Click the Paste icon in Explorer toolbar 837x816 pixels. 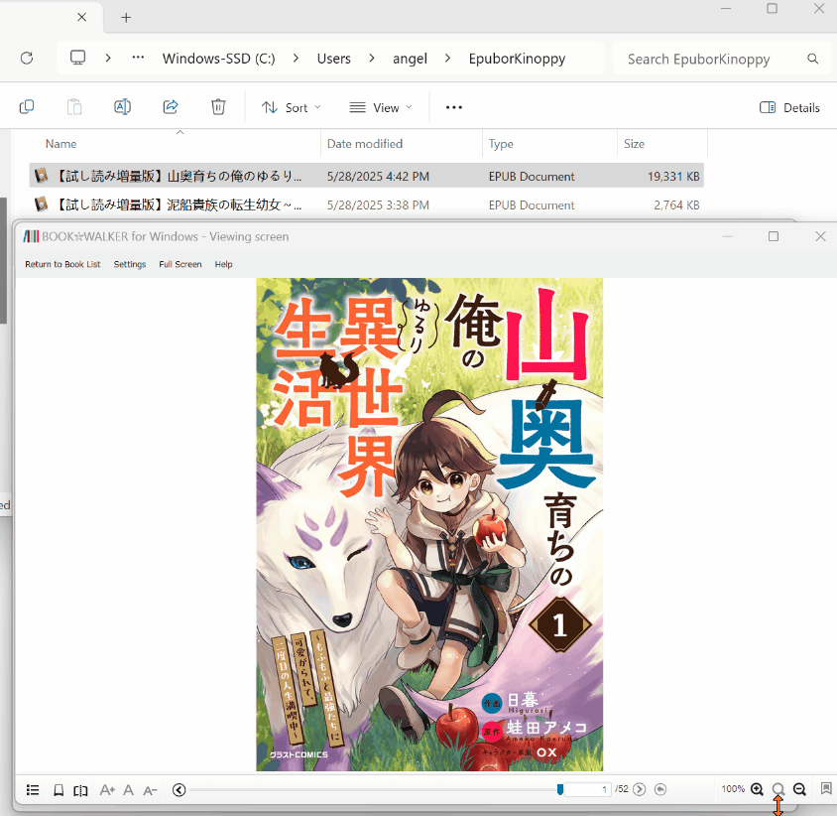point(74,107)
